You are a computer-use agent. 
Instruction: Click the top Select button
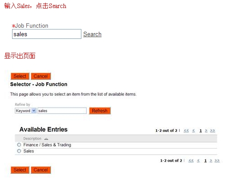(x=20, y=76)
